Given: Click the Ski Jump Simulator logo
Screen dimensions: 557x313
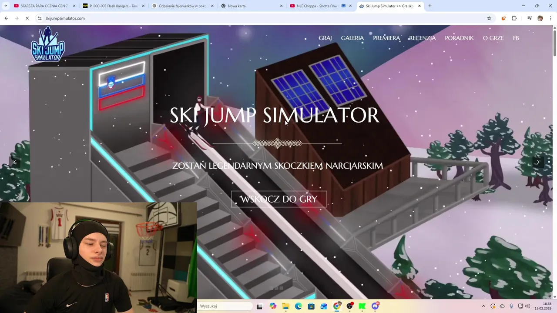Looking at the screenshot, I should click(48, 44).
